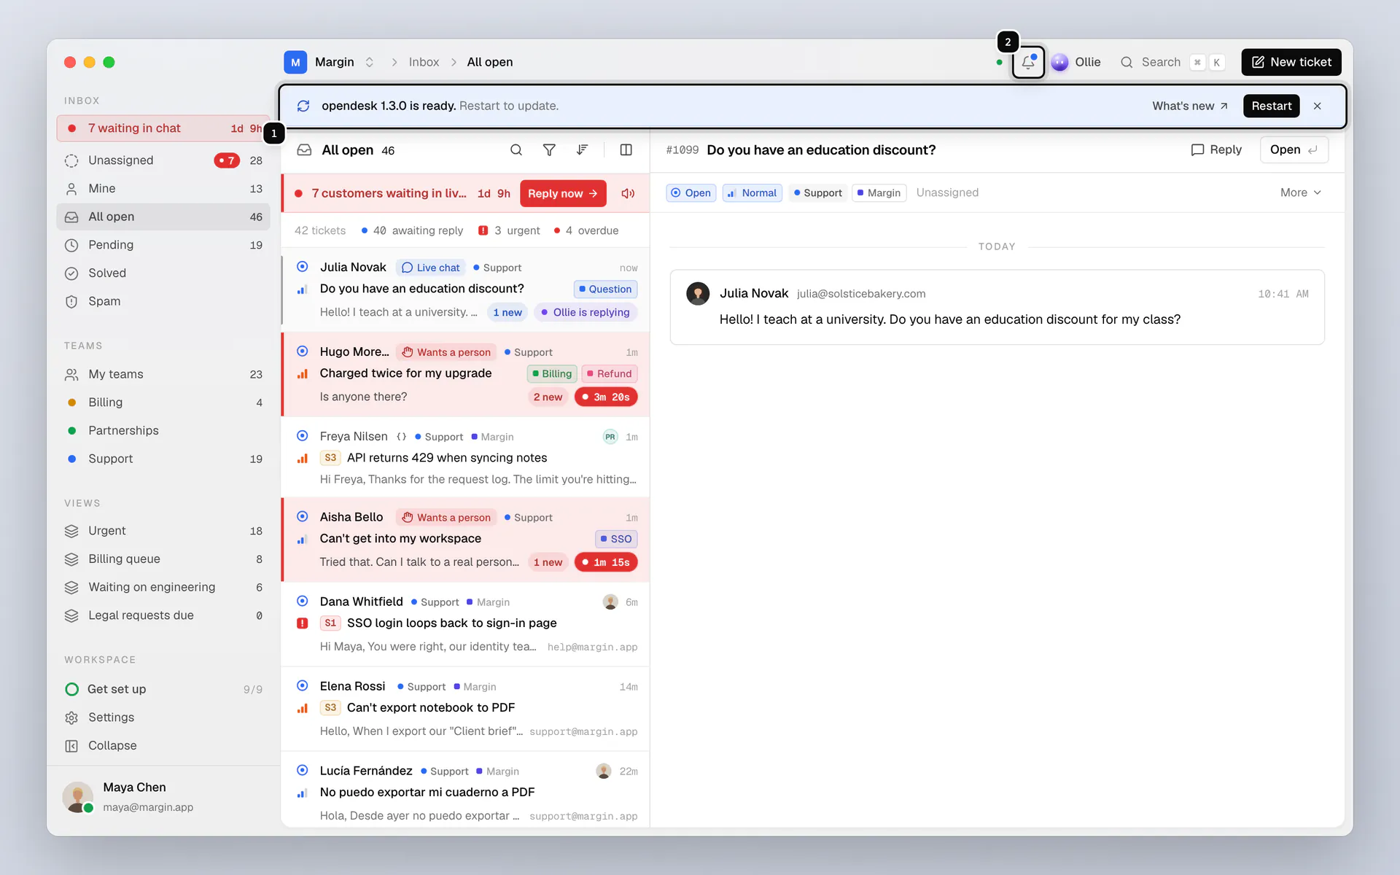Click the Restart button
This screenshot has height=875, width=1400.
pos(1271,106)
